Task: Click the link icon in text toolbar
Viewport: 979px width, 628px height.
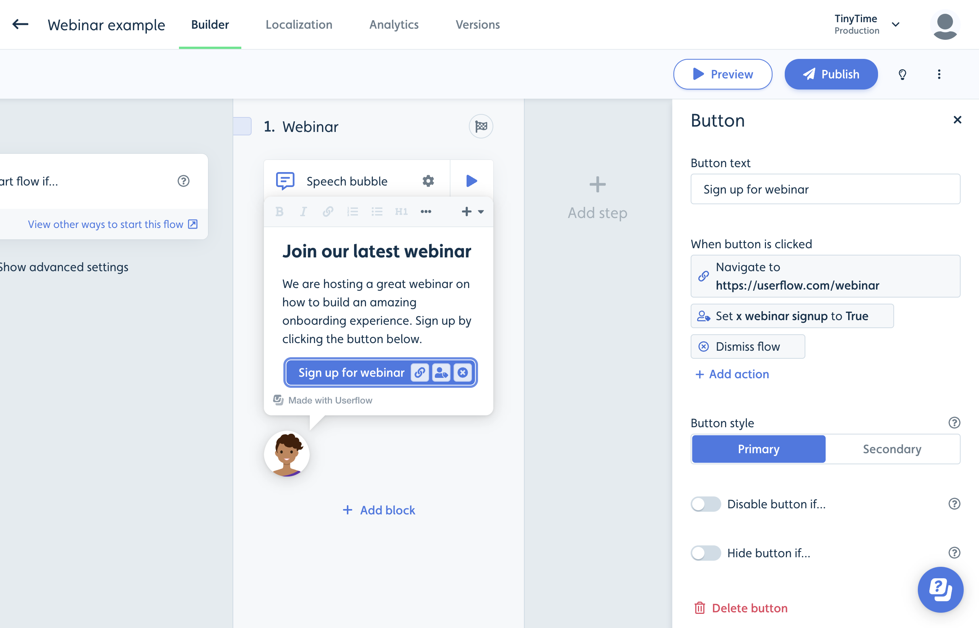Action: pyautogui.click(x=327, y=211)
